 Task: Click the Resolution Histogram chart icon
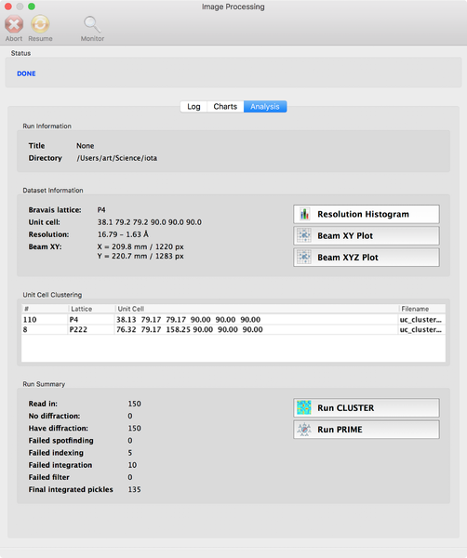pyautogui.click(x=304, y=214)
